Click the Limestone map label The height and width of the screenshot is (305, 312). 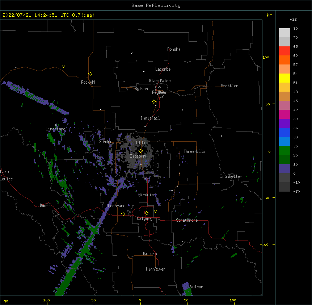click(x=55, y=129)
